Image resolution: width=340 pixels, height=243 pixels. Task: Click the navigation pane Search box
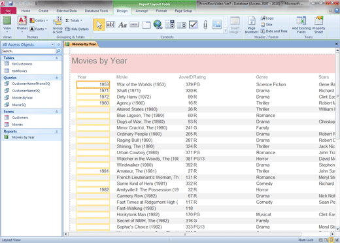29,51
